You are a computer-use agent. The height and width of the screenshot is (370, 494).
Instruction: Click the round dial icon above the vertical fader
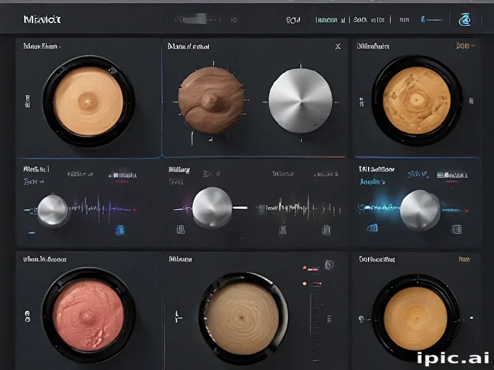329,264
